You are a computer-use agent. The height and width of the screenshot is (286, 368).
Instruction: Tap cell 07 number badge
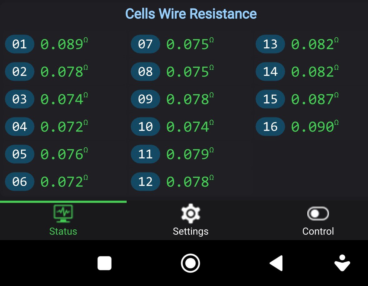coord(145,44)
